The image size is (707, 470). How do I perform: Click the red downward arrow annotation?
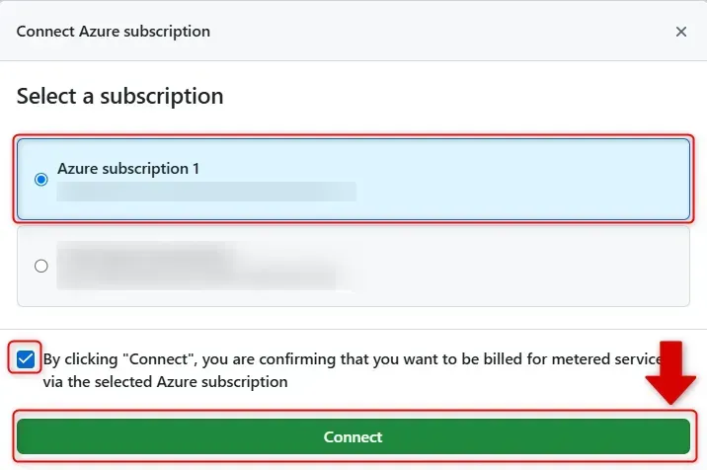[670, 371]
